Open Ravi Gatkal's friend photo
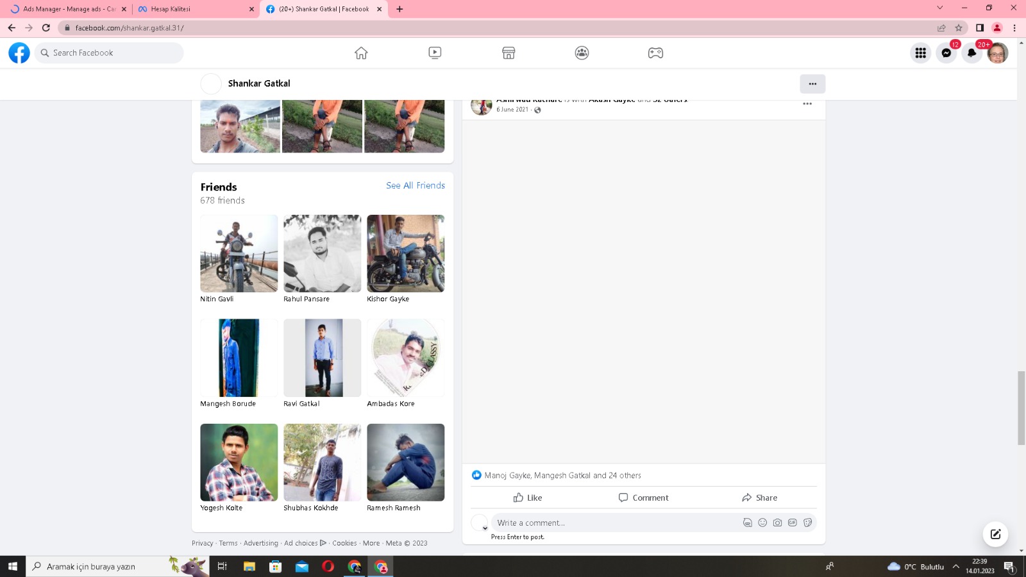The height and width of the screenshot is (577, 1026). coord(323,358)
